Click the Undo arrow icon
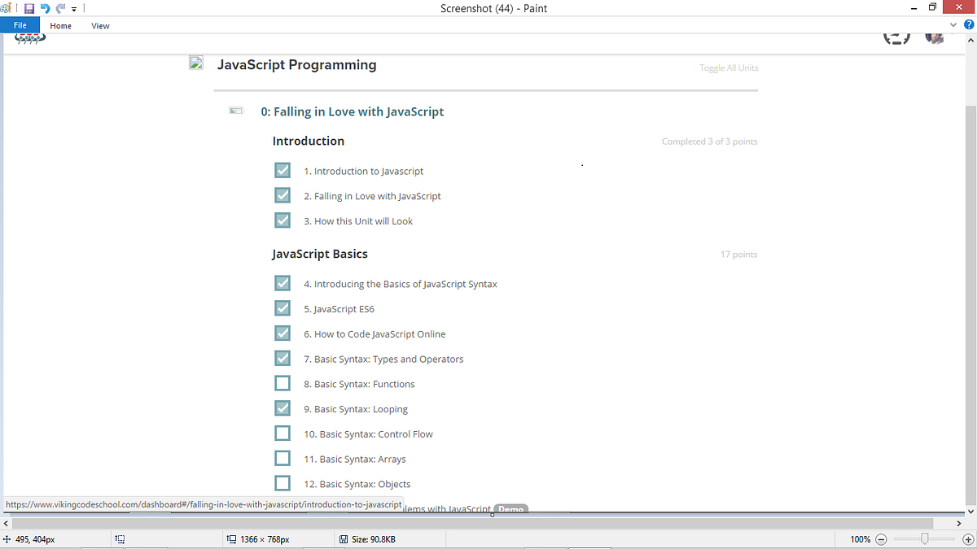 (44, 8)
